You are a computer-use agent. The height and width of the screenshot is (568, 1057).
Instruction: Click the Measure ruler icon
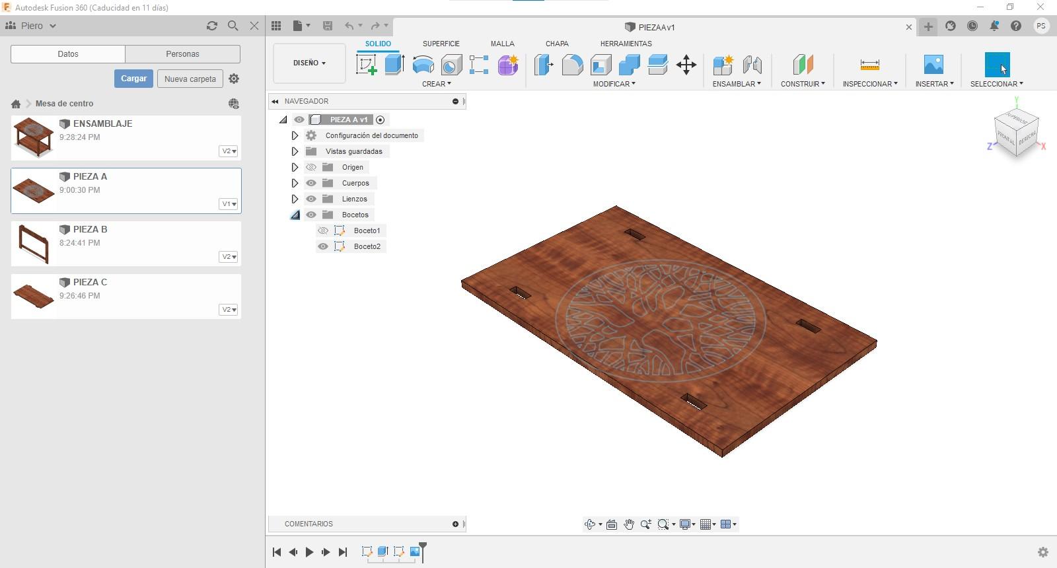[870, 65]
